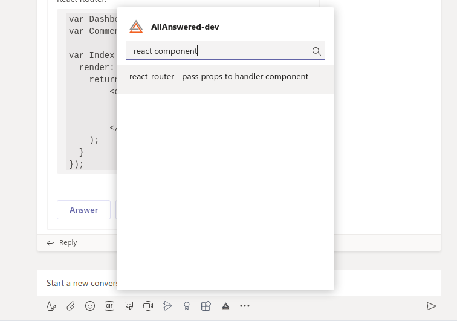
Task: Select 'react-router - pass props to handler component' result
Action: coord(225,80)
